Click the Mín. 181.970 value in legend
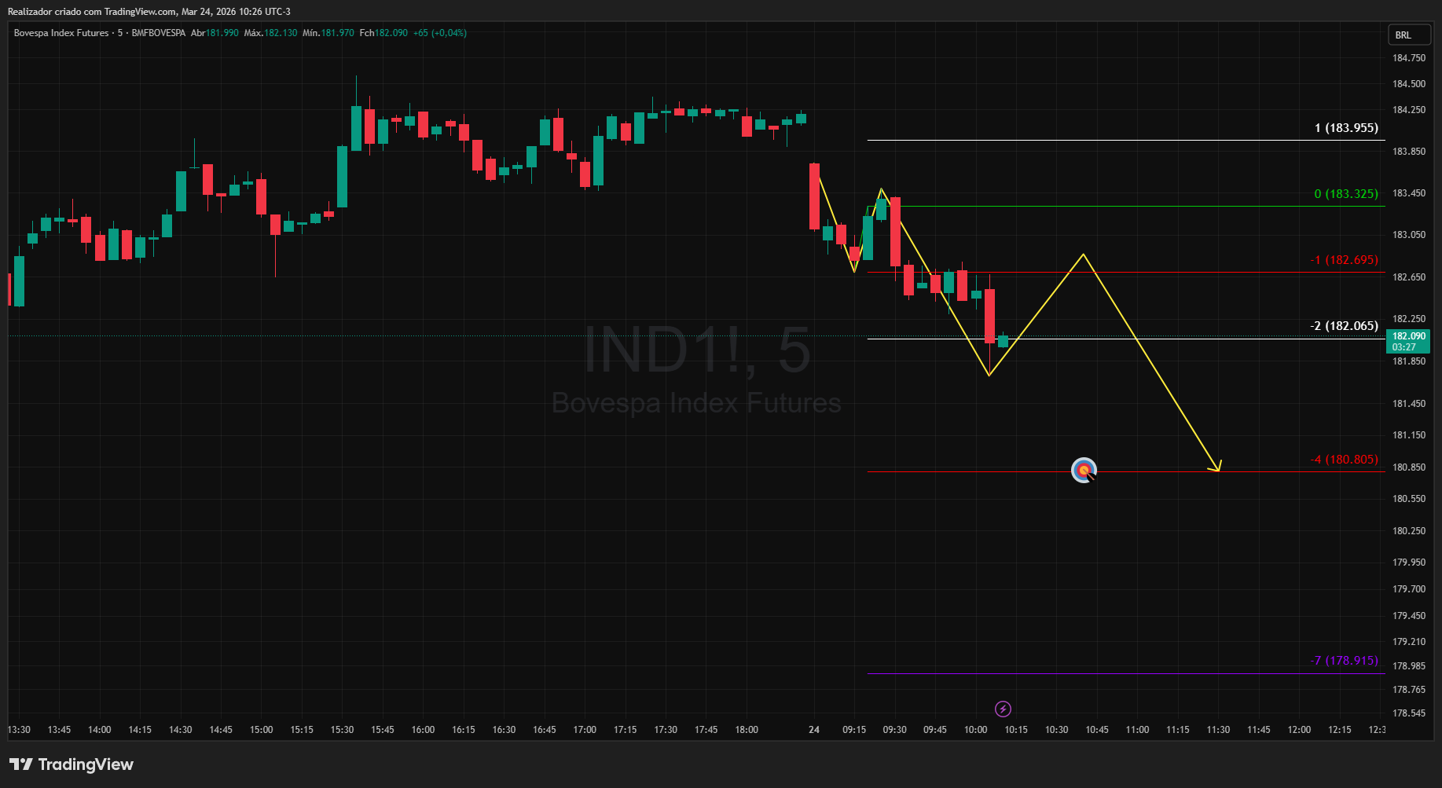This screenshot has width=1442, height=788. tap(328, 33)
